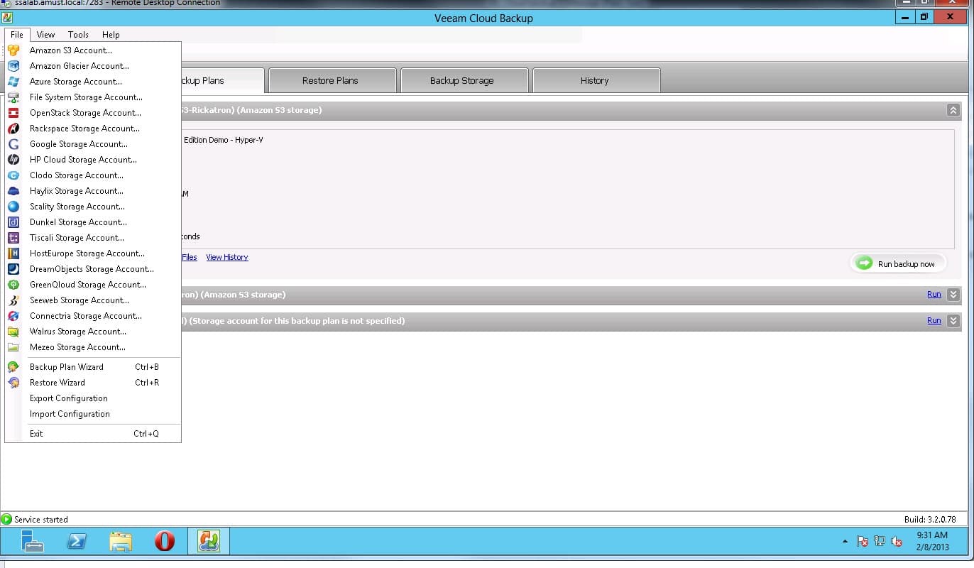Click the Connectria Storage icon

pos(13,316)
